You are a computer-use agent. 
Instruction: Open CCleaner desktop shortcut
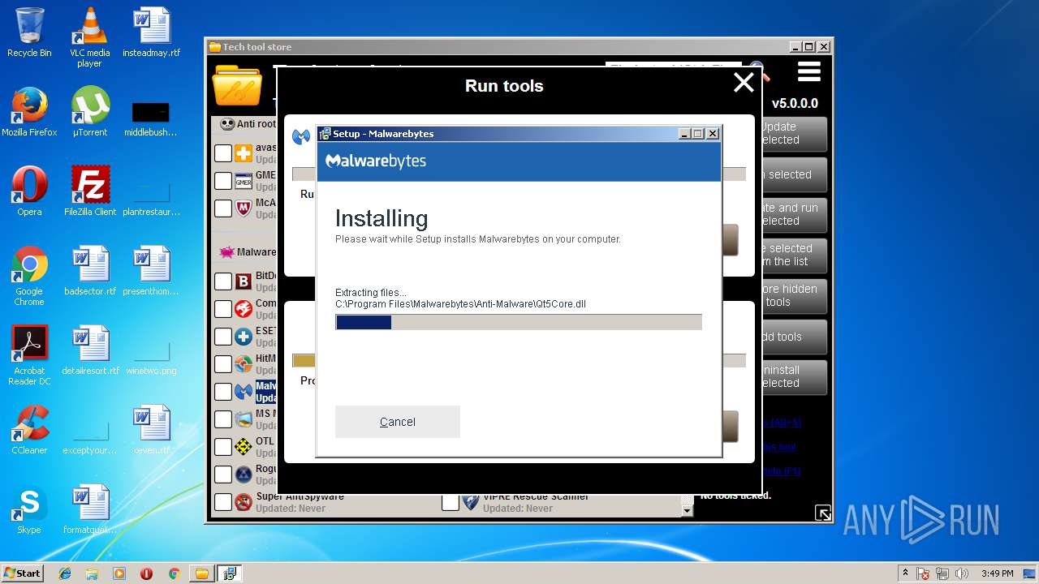pyautogui.click(x=29, y=430)
